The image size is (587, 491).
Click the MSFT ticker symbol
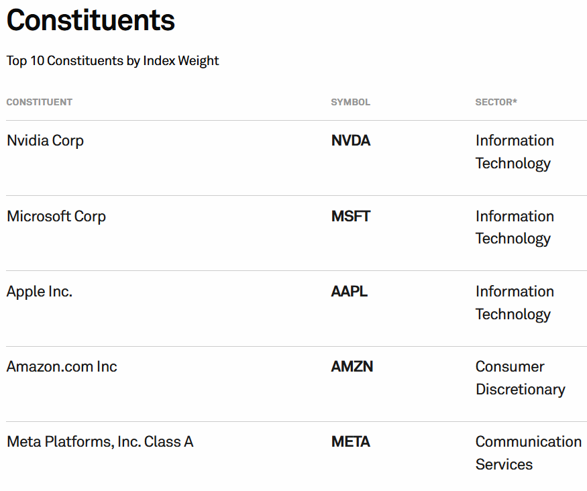coord(351,217)
